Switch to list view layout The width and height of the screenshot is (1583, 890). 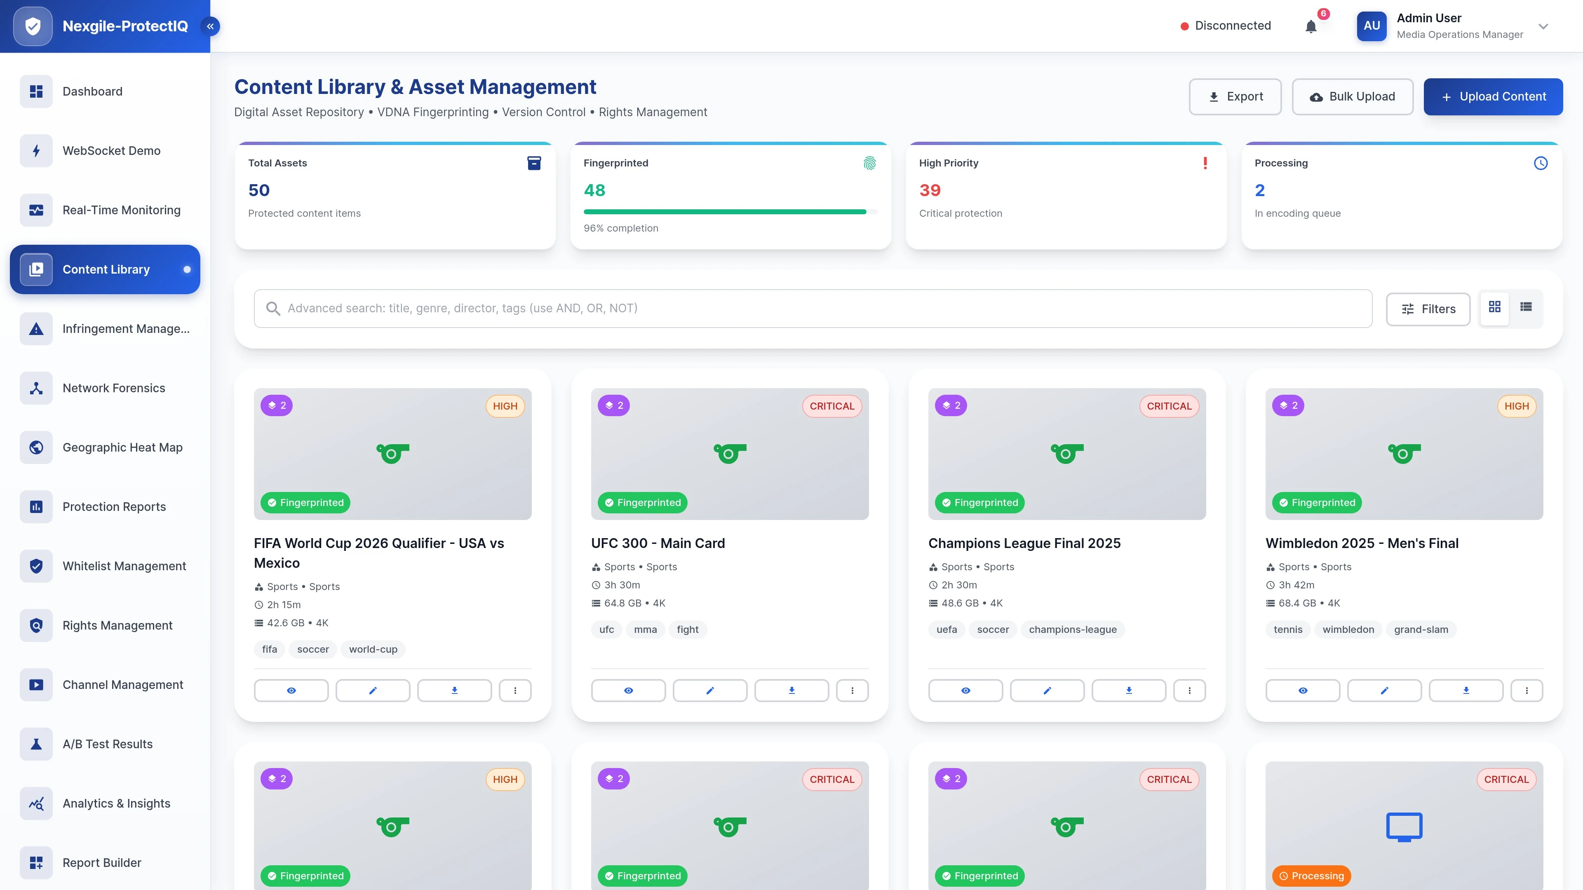point(1526,307)
